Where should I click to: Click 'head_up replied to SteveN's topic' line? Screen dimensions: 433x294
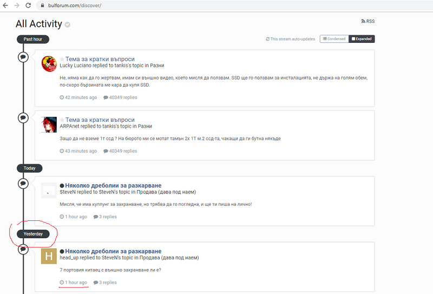tap(129, 258)
